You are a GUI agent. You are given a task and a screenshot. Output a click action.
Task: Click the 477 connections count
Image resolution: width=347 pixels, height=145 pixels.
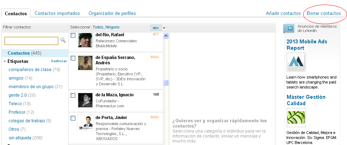click(156, 34)
